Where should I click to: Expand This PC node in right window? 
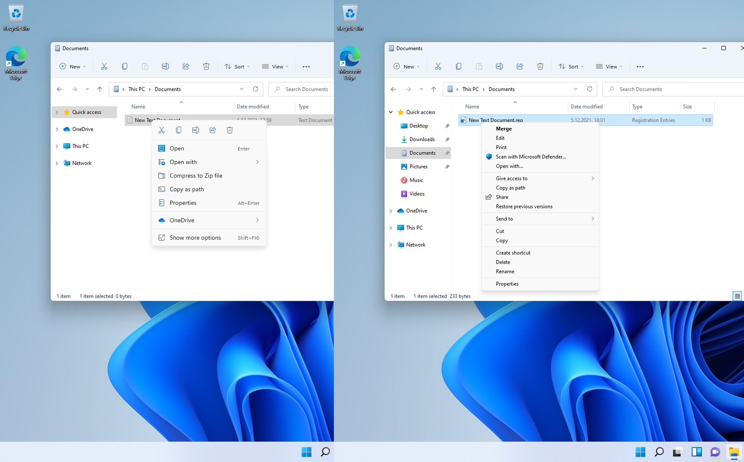point(391,228)
